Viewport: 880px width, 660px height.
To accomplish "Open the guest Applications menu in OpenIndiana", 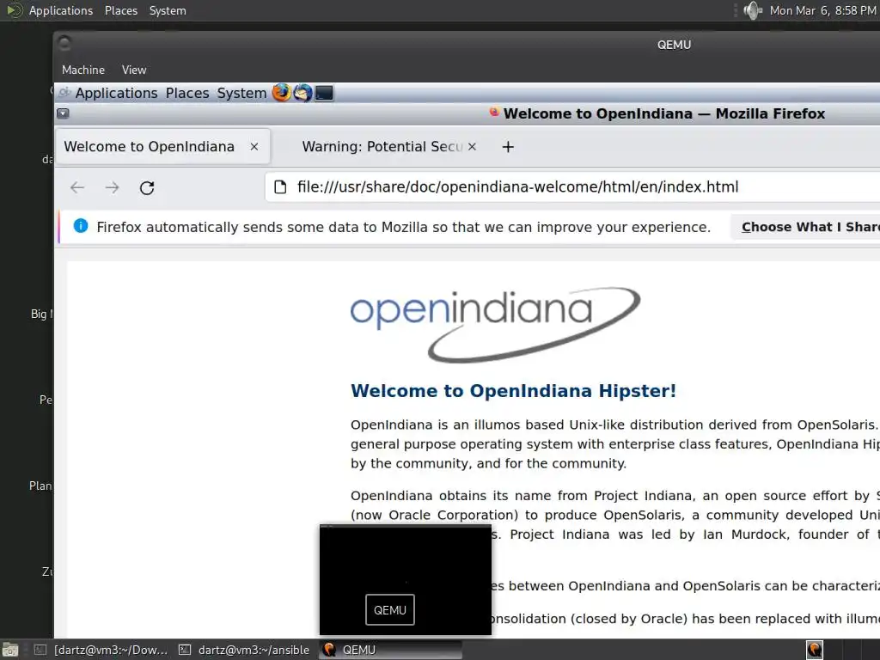I will tap(116, 93).
